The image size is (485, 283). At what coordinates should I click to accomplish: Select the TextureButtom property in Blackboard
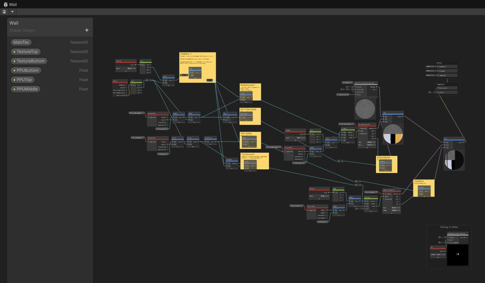[29, 61]
